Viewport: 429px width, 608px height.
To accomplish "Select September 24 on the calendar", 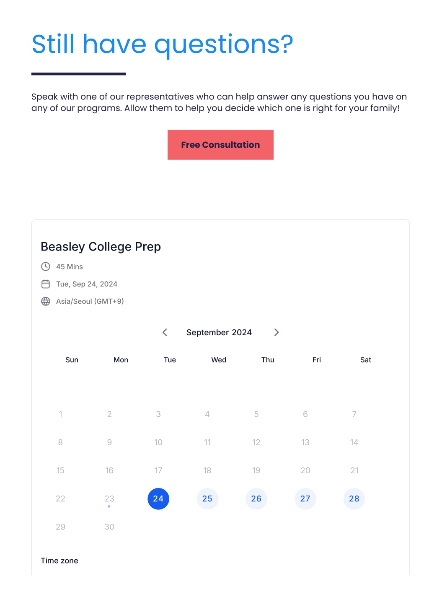I will tap(158, 499).
